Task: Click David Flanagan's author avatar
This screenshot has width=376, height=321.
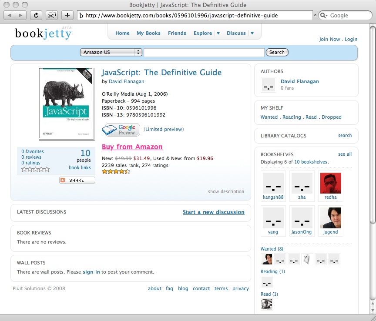Action: (269, 85)
